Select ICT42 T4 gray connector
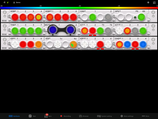 [x=108, y=31]
